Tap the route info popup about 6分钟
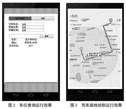Viewport: 126px width, 109px height. click(x=94, y=55)
